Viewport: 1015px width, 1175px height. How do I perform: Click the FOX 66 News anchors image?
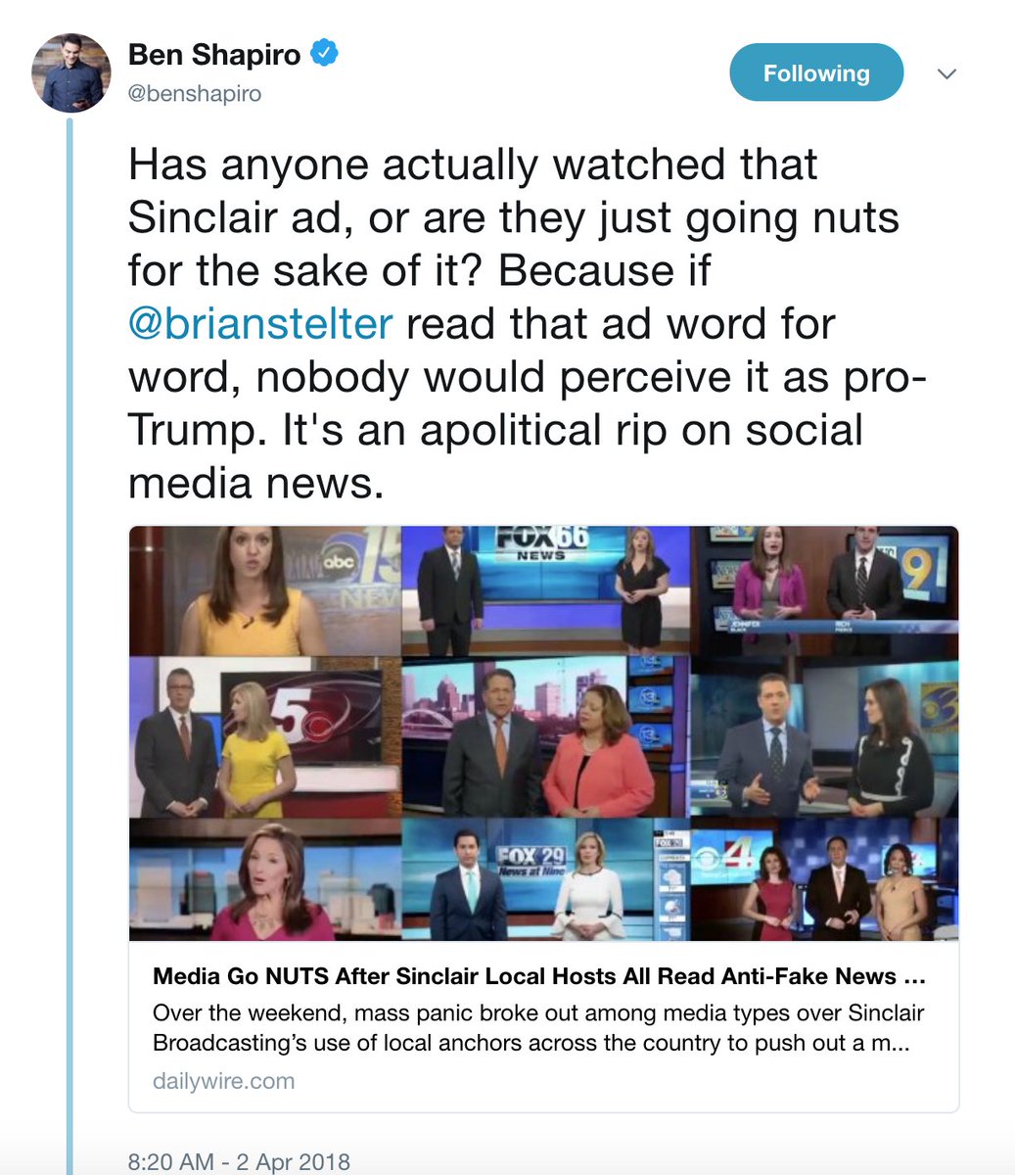click(545, 591)
